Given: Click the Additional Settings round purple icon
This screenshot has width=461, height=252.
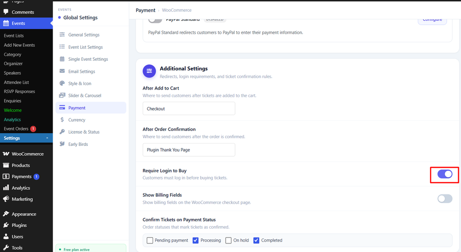Looking at the screenshot, I should point(149,71).
